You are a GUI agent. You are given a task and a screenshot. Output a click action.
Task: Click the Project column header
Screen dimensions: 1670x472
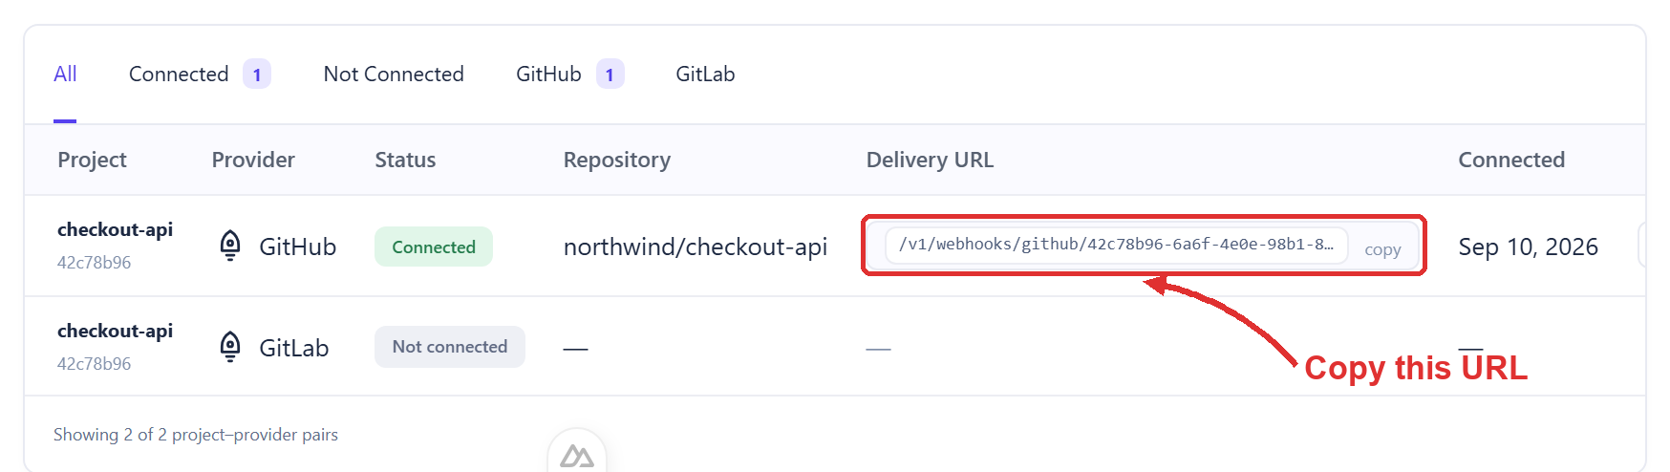point(92,160)
